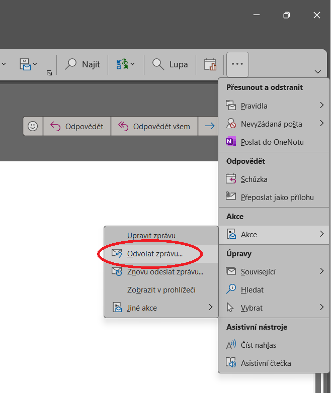
Task: Click the calendar chart icon in the toolbar
Action: [x=210, y=64]
